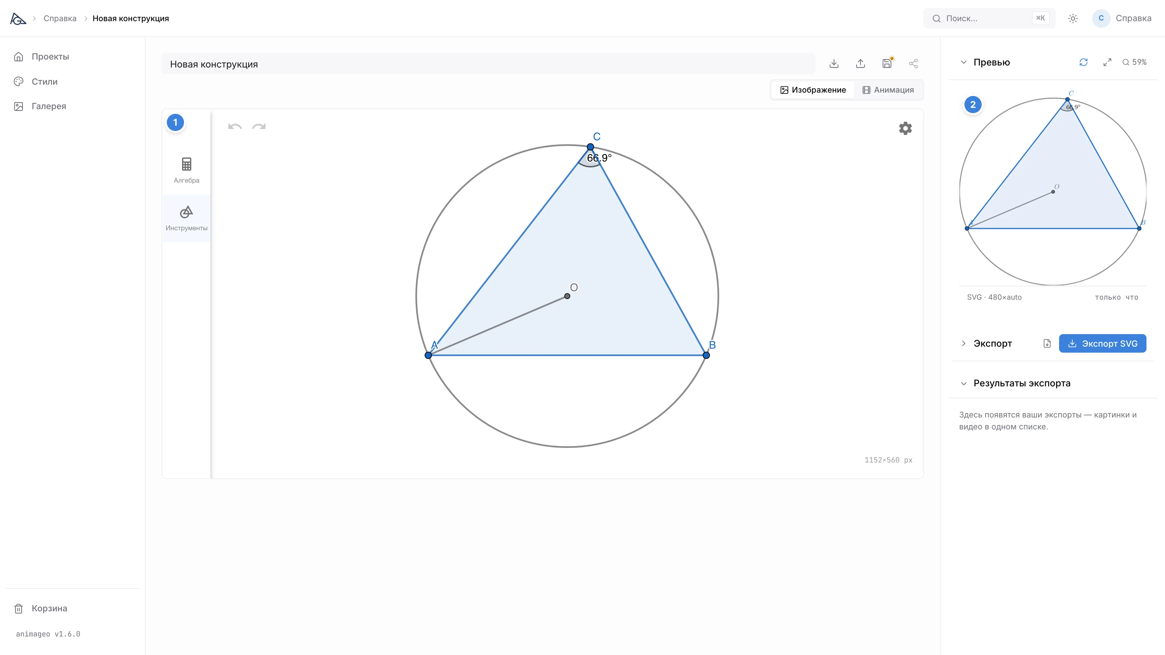Download the construction file
The height and width of the screenshot is (655, 1165).
834,64
